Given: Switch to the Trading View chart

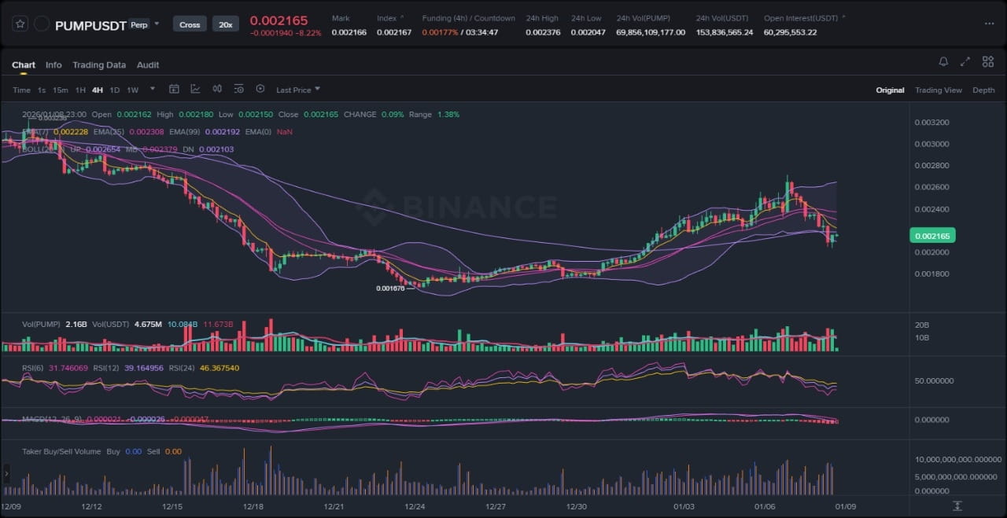Looking at the screenshot, I should (939, 90).
